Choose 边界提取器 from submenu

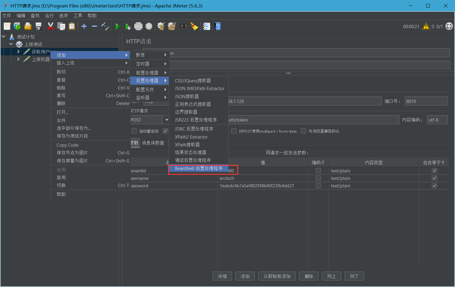(x=199, y=112)
